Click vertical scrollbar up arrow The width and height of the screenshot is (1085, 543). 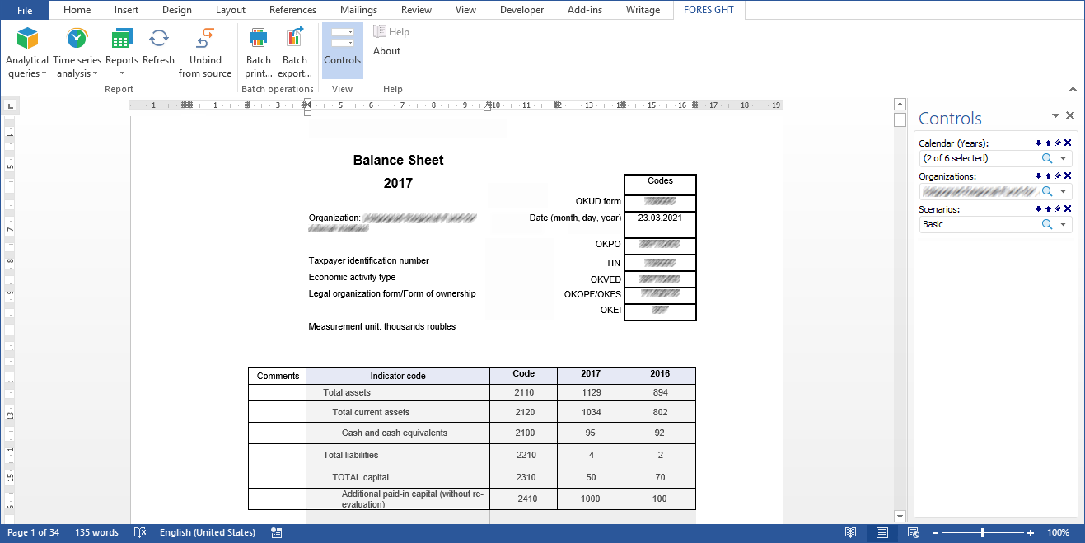point(900,105)
